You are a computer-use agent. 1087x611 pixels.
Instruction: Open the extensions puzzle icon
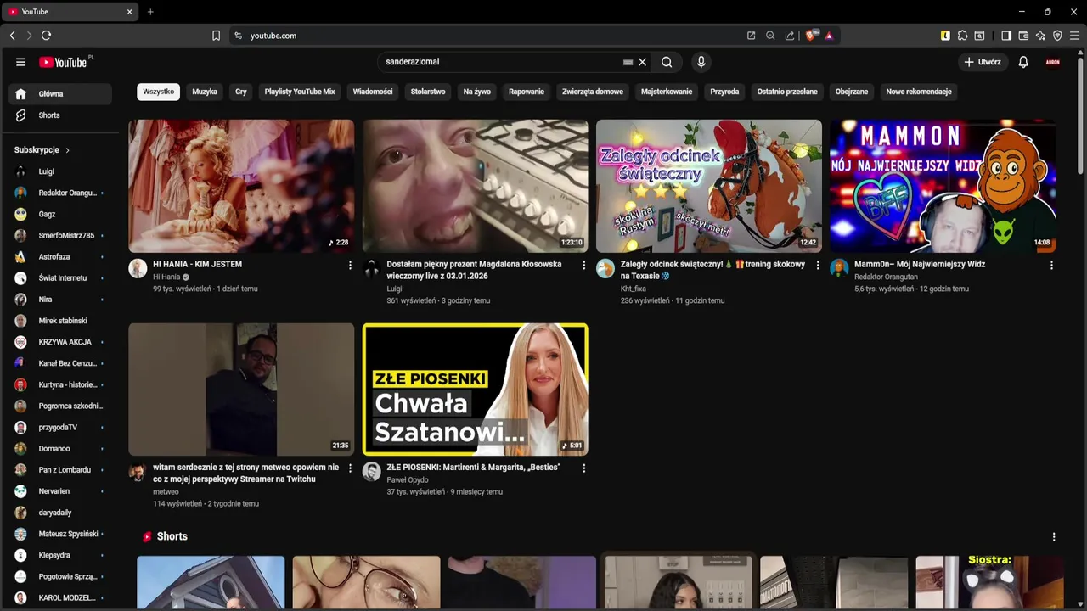click(x=962, y=36)
